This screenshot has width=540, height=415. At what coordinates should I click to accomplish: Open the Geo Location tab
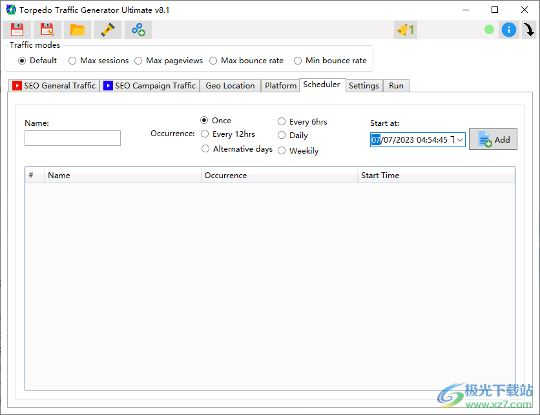pyautogui.click(x=231, y=85)
